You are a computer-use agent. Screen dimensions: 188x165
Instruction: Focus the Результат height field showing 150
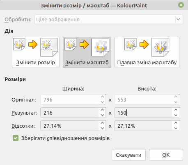coord(143,113)
